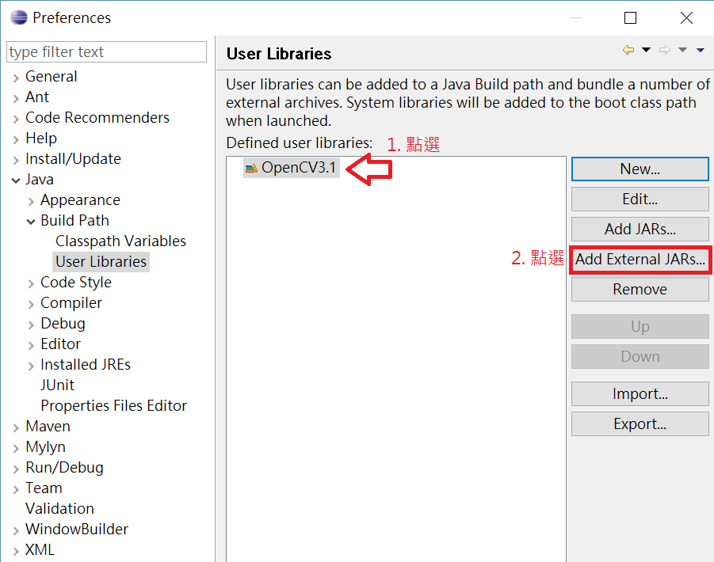Click Add External JARs... button

click(640, 259)
